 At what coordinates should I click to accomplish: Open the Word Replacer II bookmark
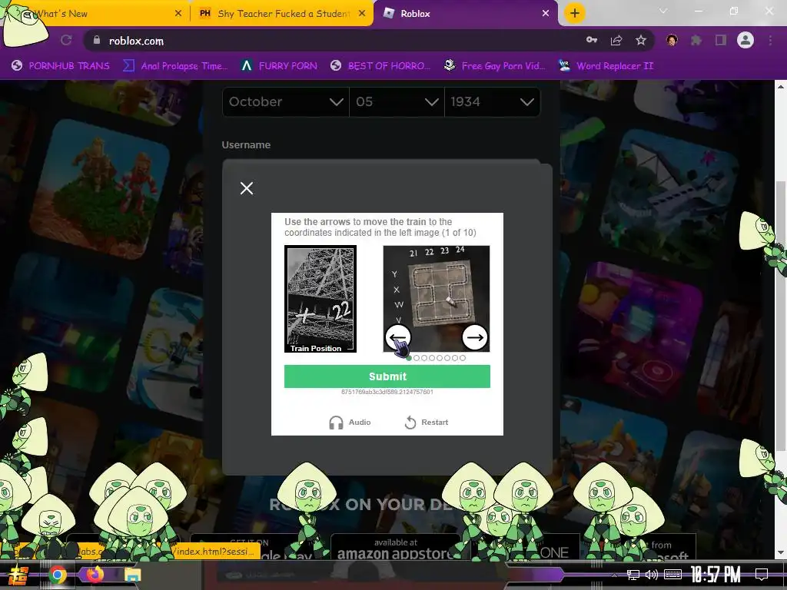(x=606, y=66)
